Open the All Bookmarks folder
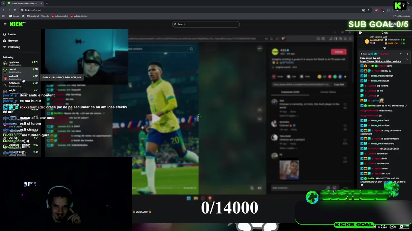The width and height of the screenshot is (412, 231). (402, 16)
